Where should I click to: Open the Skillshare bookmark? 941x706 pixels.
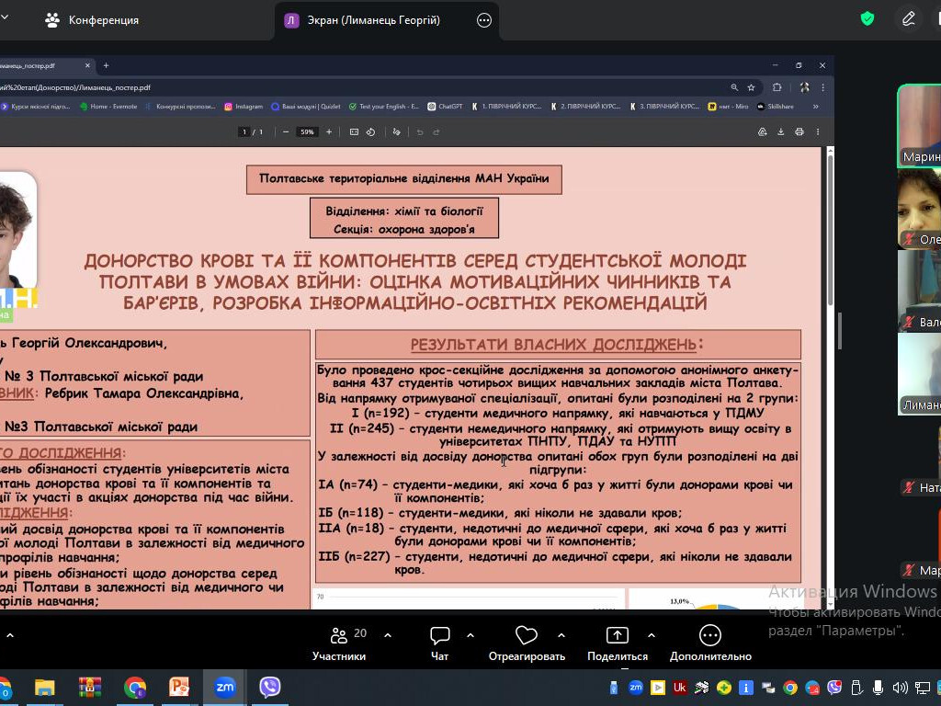[775, 107]
